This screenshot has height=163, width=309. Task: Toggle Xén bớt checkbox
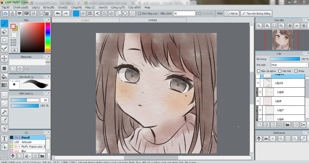click(x=280, y=71)
